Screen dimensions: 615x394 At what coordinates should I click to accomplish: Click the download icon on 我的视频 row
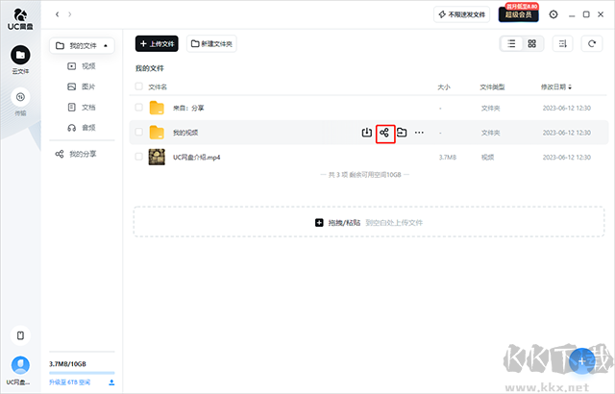(366, 133)
